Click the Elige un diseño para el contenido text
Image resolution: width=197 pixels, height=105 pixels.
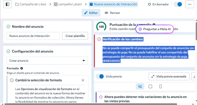pyautogui.click(x=33, y=73)
